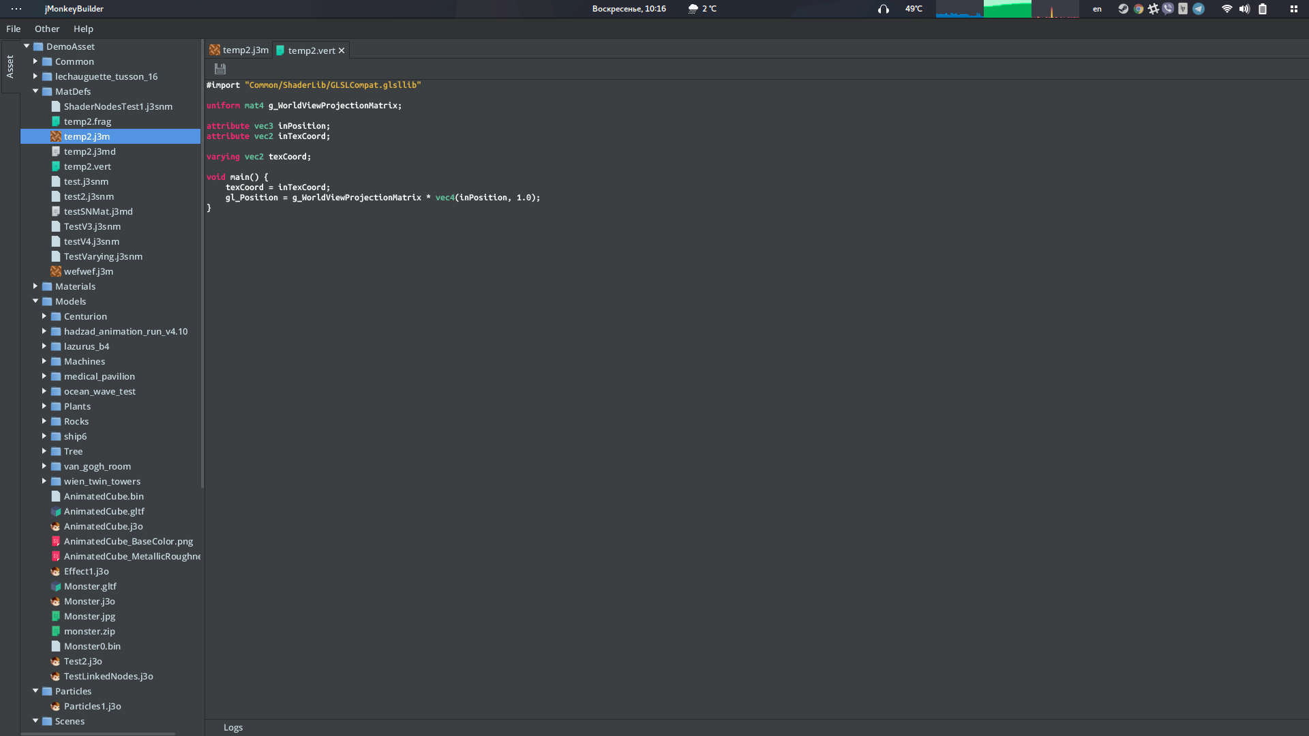Open the monster.zip archive entry

coord(88,631)
